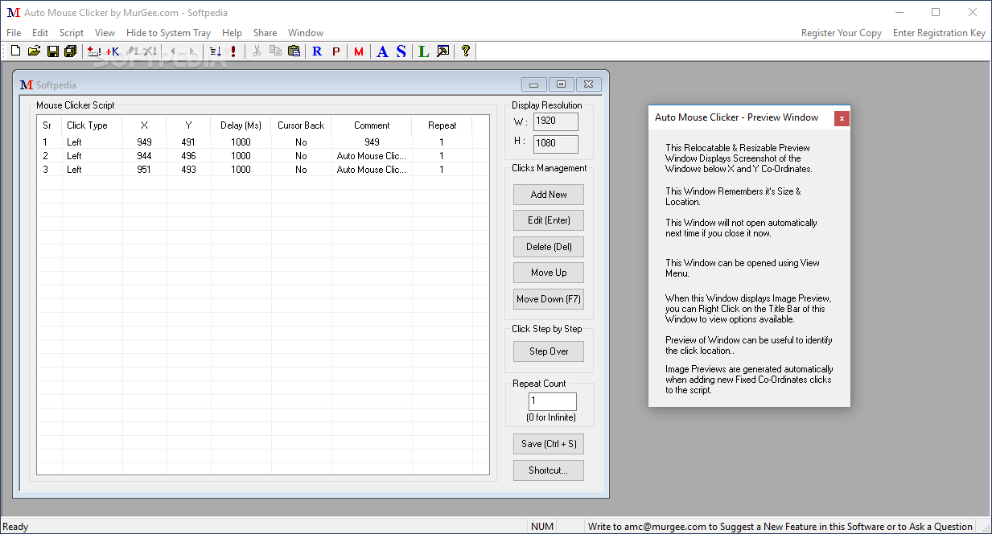Click the Step Over button
Screen dimensions: 992x534
pos(549,351)
